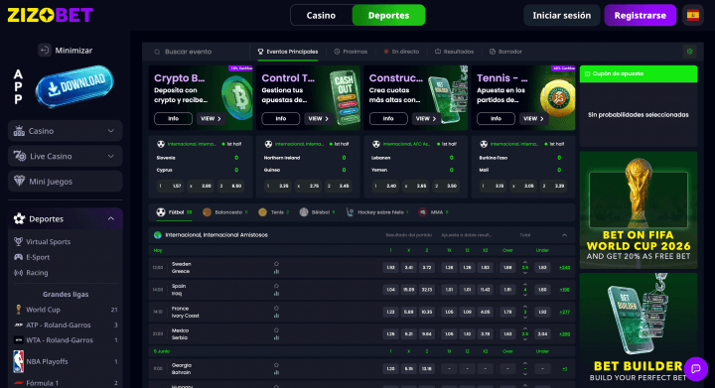Open Mini Juegos in sidebar
The height and width of the screenshot is (388, 715).
66,182
